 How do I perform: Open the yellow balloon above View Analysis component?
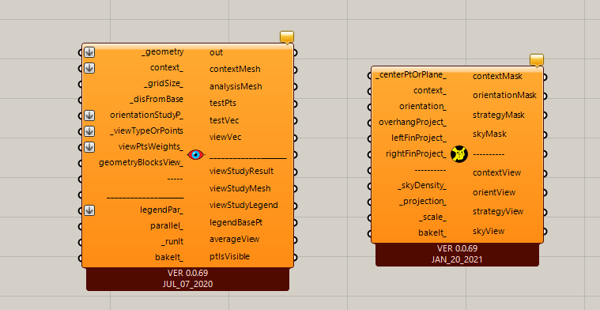[x=287, y=37]
